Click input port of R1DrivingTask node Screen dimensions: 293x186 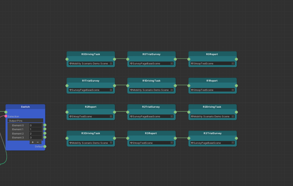(x=128, y=86)
